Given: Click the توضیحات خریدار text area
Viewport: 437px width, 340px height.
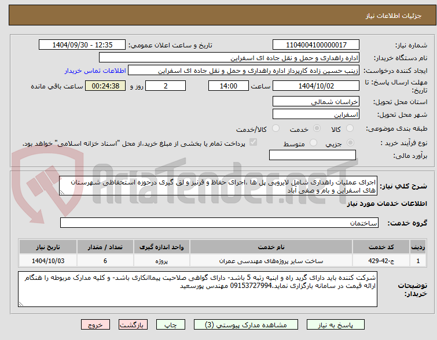Looking at the screenshot, I should coord(197,289).
